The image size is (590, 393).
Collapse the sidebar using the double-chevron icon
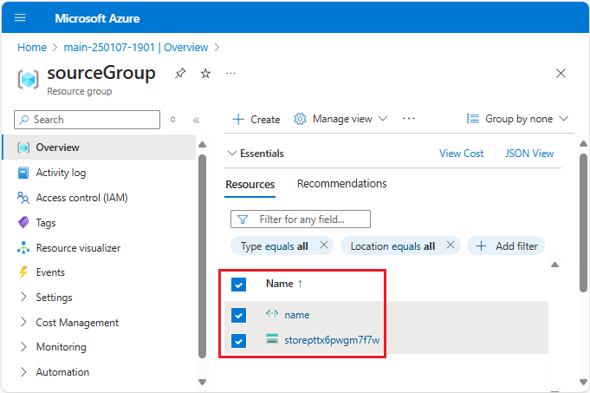pos(197,120)
